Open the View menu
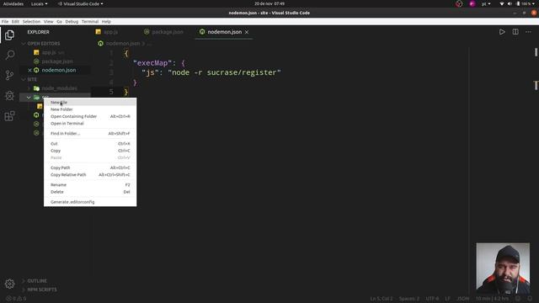Screen dimensions: 539x303 (x=49, y=22)
